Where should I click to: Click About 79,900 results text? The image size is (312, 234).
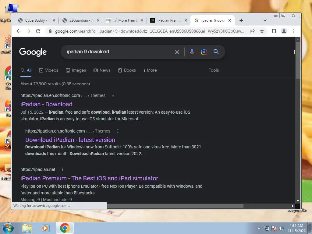click(x=55, y=84)
